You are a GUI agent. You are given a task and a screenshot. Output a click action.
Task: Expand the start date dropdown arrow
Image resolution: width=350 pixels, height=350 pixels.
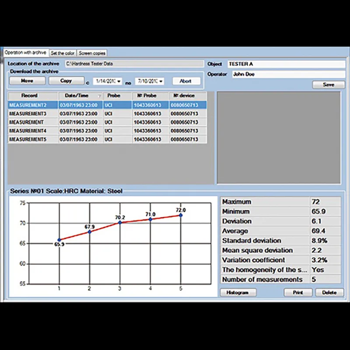[119, 81]
